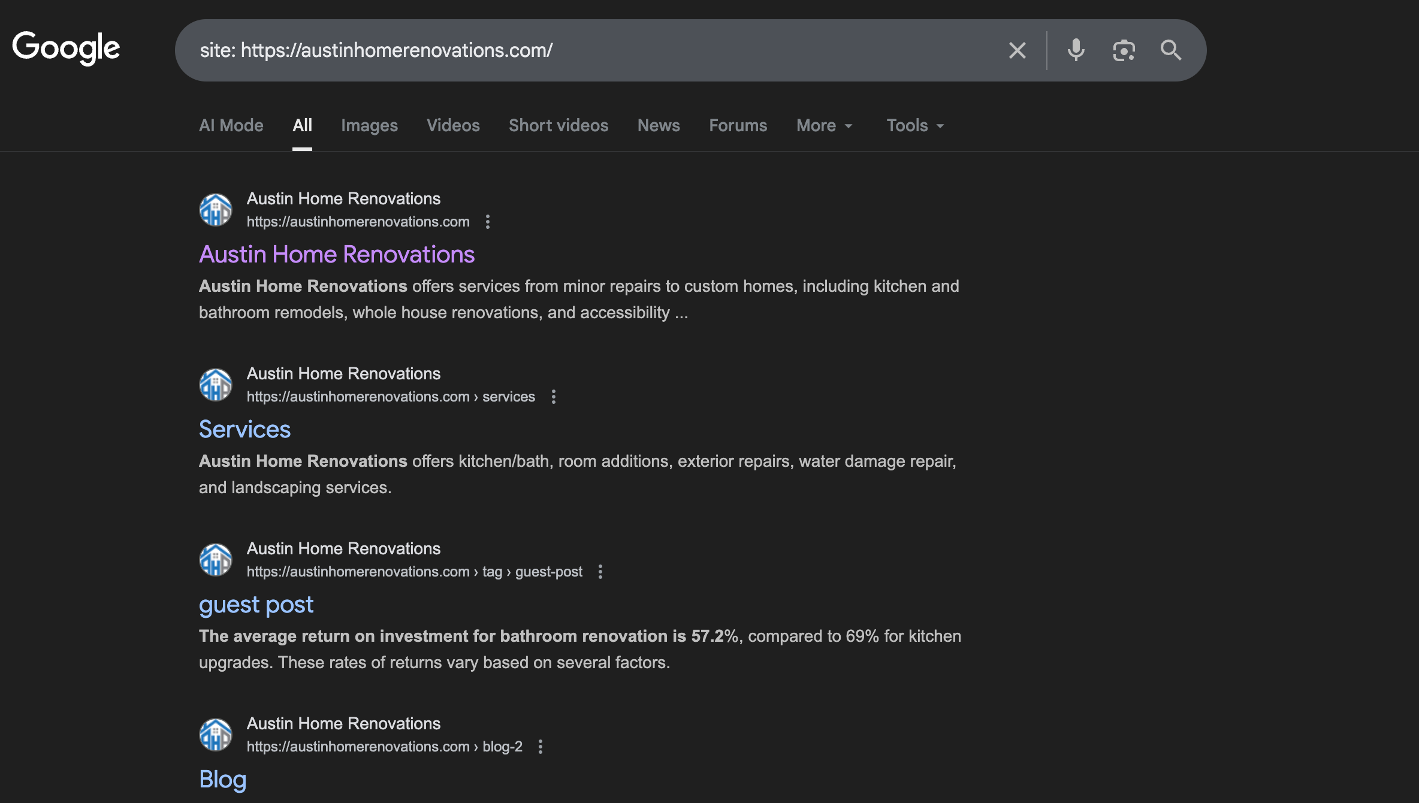Open the guest post result link
Image resolution: width=1419 pixels, height=803 pixels.
(x=256, y=605)
